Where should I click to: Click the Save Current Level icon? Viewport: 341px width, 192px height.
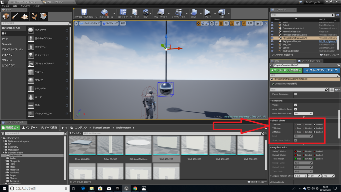[x=84, y=13]
